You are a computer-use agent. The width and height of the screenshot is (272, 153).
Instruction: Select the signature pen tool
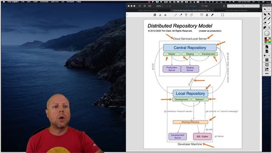(212, 15)
